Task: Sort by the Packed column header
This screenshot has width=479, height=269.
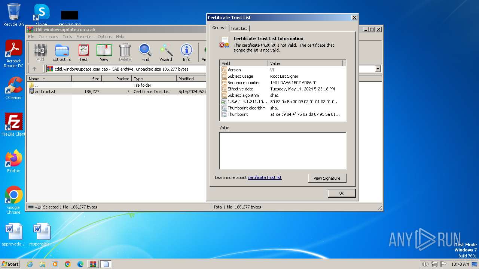Action: click(116, 79)
